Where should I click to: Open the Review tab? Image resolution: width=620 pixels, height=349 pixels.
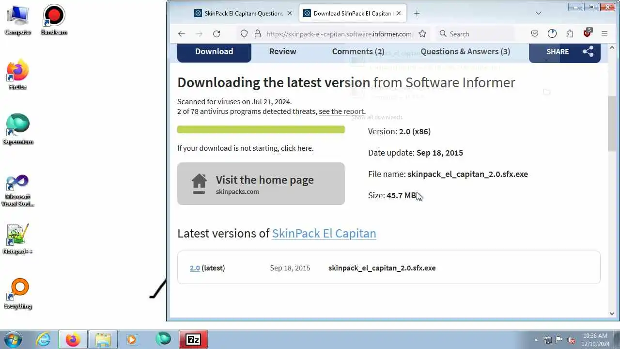[283, 51]
